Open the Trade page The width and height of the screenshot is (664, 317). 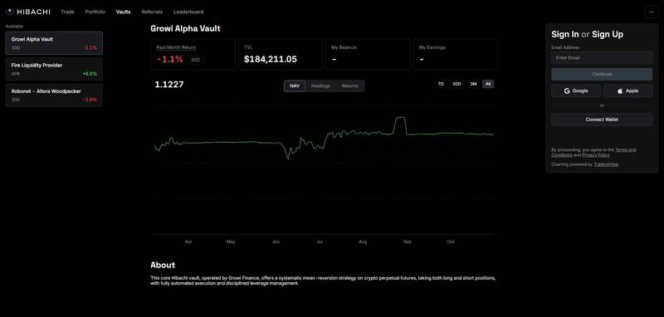pyautogui.click(x=67, y=12)
